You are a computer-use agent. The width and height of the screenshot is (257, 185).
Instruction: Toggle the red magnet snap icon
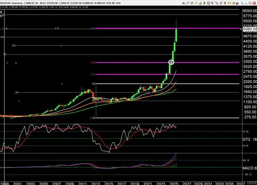pos(238,3)
